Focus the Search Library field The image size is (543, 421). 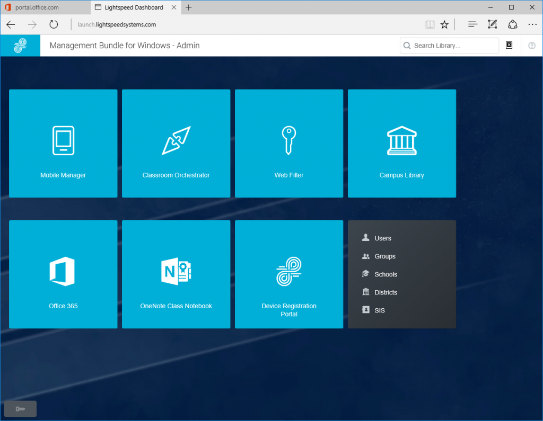tap(449, 46)
